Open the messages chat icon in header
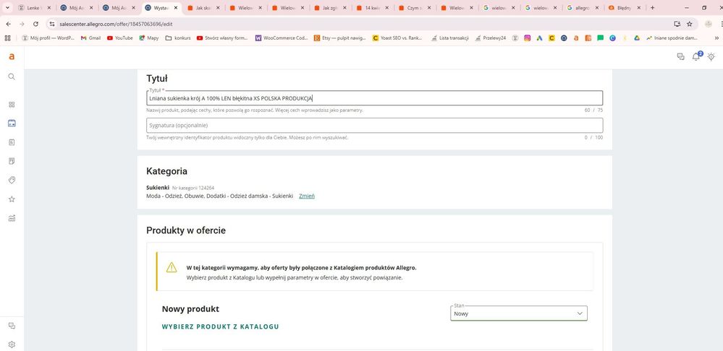The image size is (723, 351). coord(680,56)
